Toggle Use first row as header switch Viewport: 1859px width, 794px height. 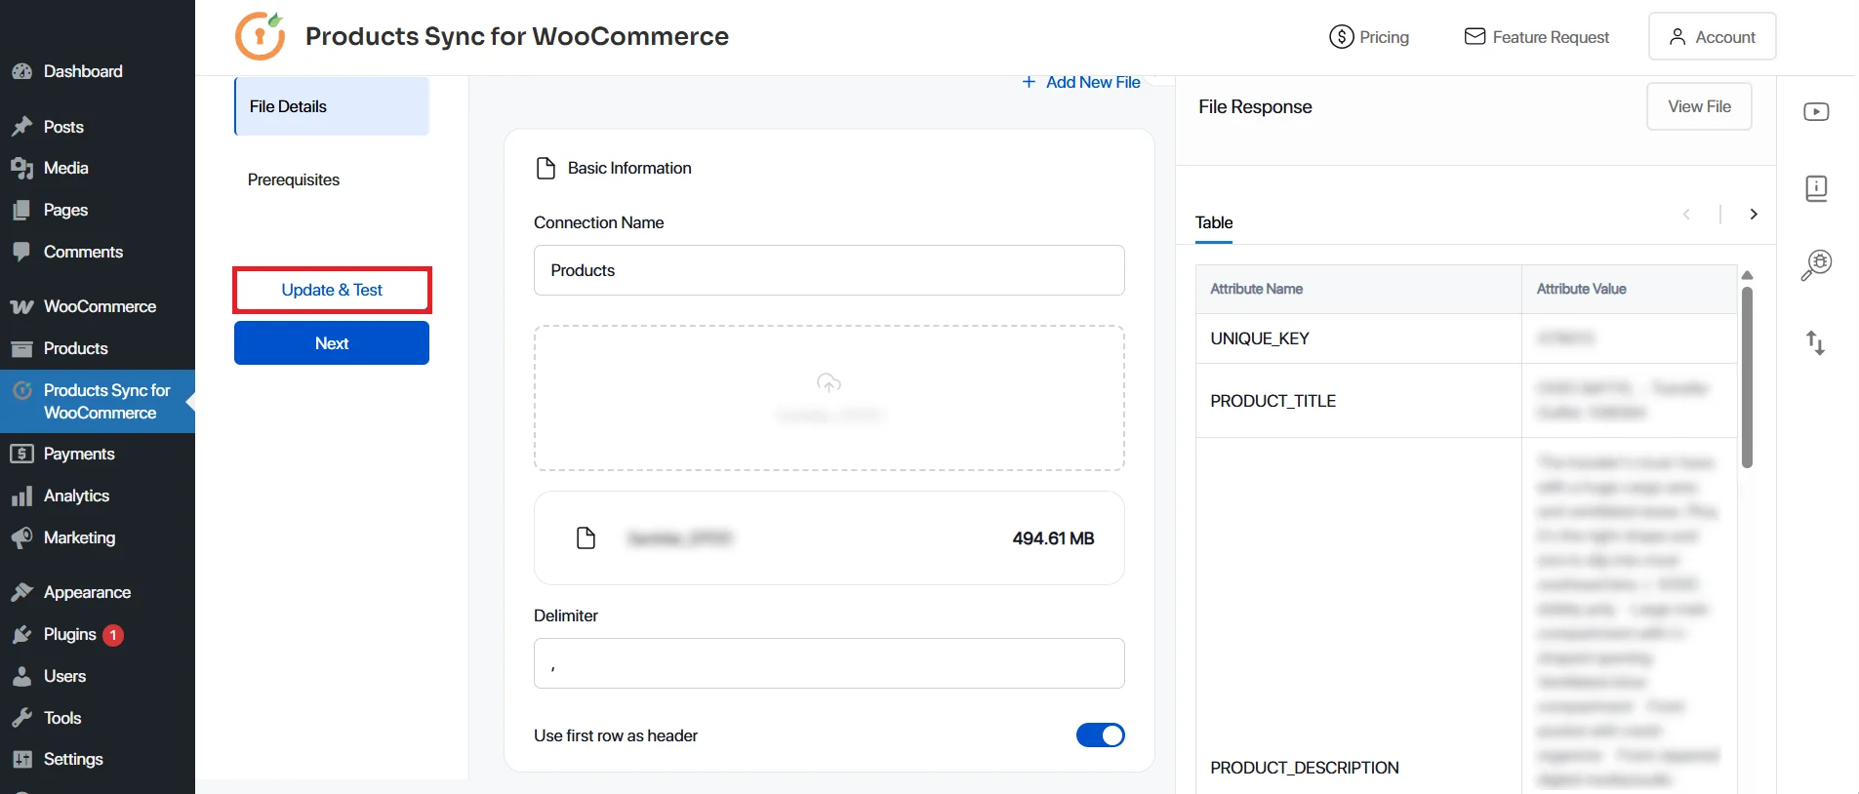click(1100, 734)
